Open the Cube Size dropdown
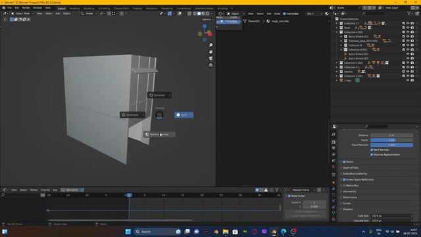This screenshot has height=237, width=421. [391, 216]
